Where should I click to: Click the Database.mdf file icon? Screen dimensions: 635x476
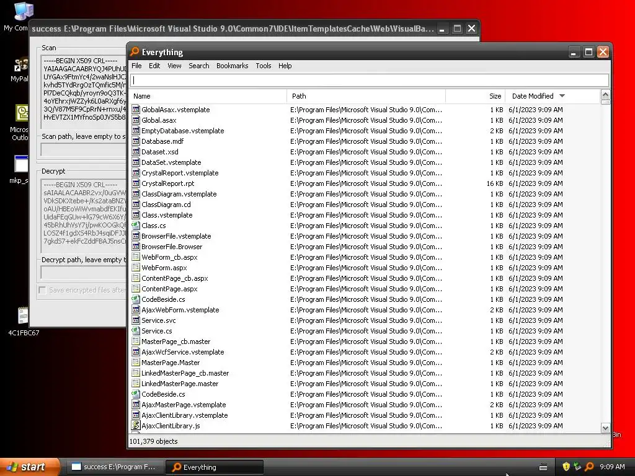(136, 141)
